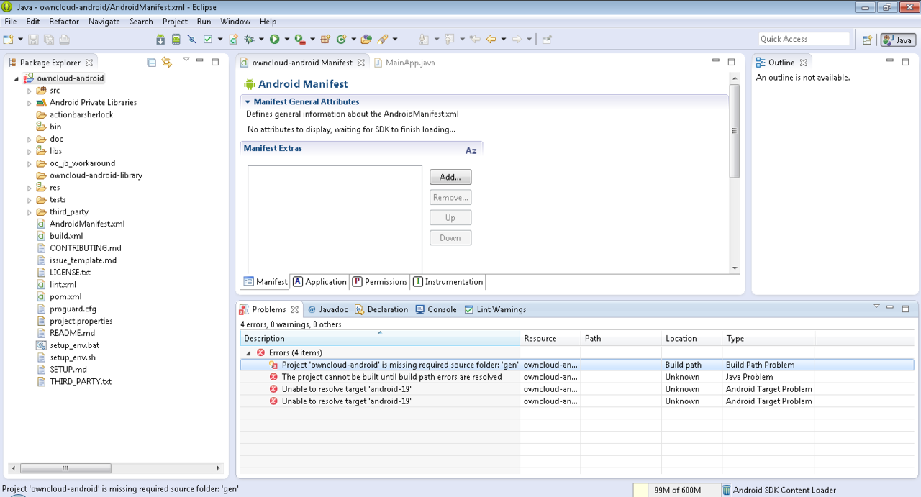Collapse All in Package Explorer
This screenshot has height=497, width=921.
(151, 63)
